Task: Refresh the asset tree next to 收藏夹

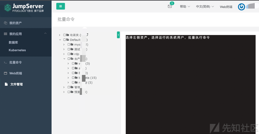Action: coord(87,35)
